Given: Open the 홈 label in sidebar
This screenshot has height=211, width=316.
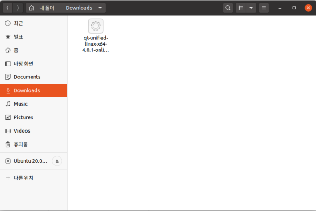Looking at the screenshot, I should (16, 50).
